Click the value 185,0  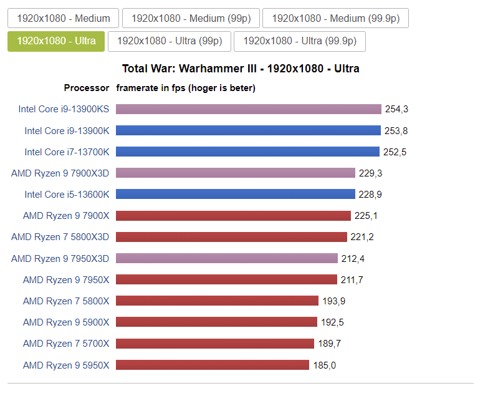click(x=324, y=365)
